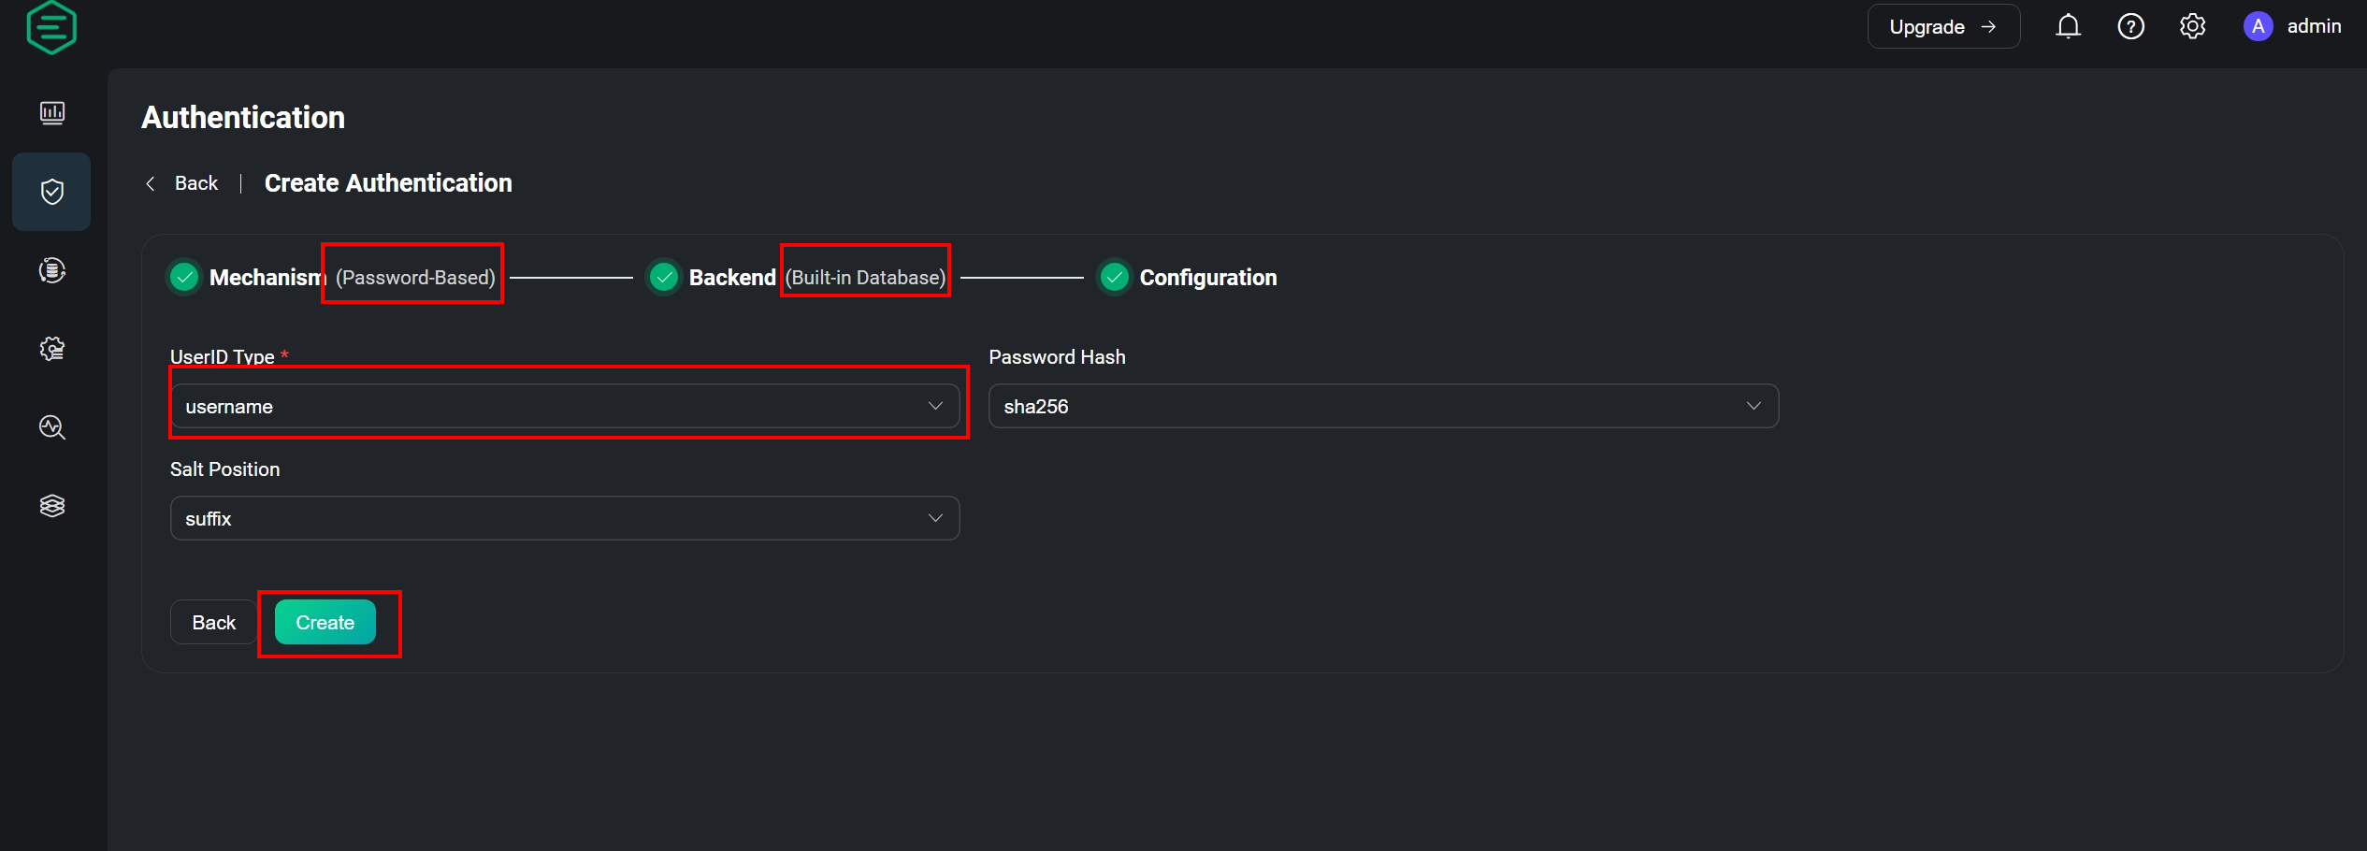The height and width of the screenshot is (851, 2367).
Task: Open the notifications bell
Action: (x=2068, y=26)
